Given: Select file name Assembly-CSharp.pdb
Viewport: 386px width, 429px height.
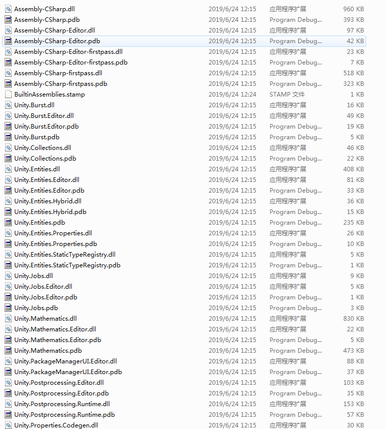Looking at the screenshot, I should coord(47,20).
